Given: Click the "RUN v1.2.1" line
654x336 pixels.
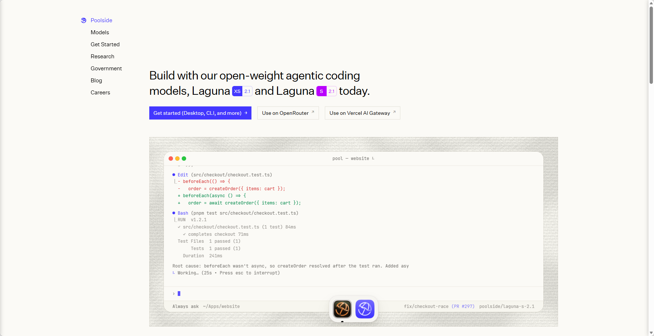Looking at the screenshot, I should coord(192,220).
